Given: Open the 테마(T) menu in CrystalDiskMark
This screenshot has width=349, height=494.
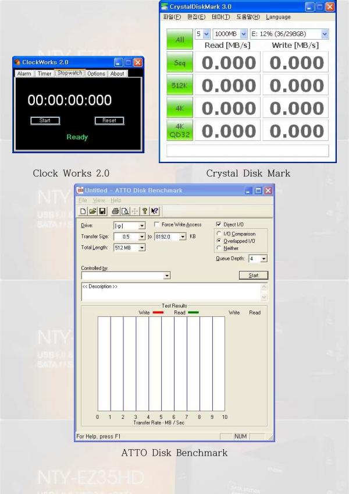Looking at the screenshot, I should pyautogui.click(x=221, y=17).
